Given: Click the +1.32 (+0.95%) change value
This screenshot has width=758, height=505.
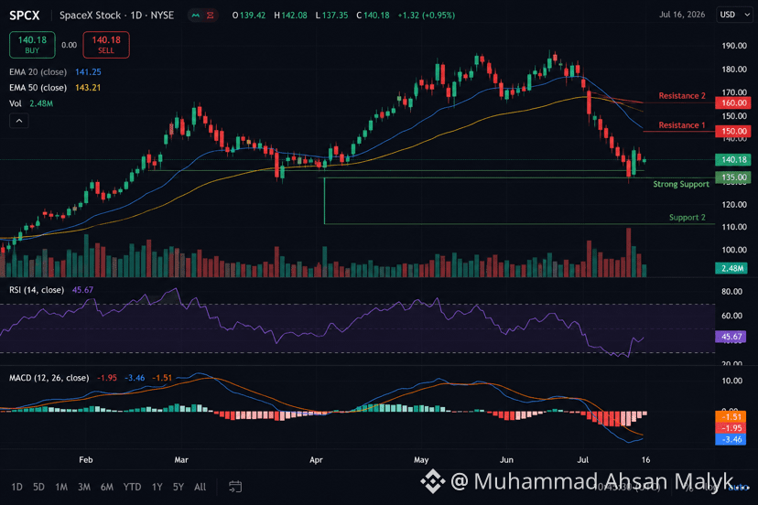Looking at the screenshot, I should pyautogui.click(x=427, y=16).
